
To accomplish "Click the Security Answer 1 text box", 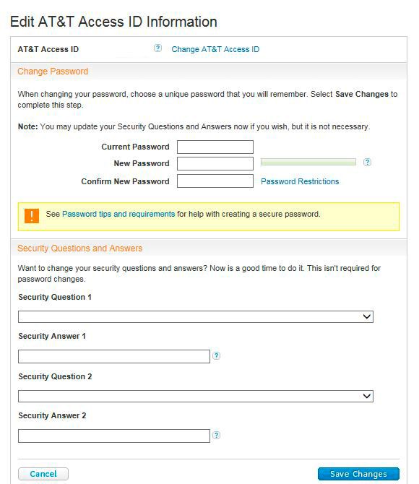I will click(x=114, y=357).
